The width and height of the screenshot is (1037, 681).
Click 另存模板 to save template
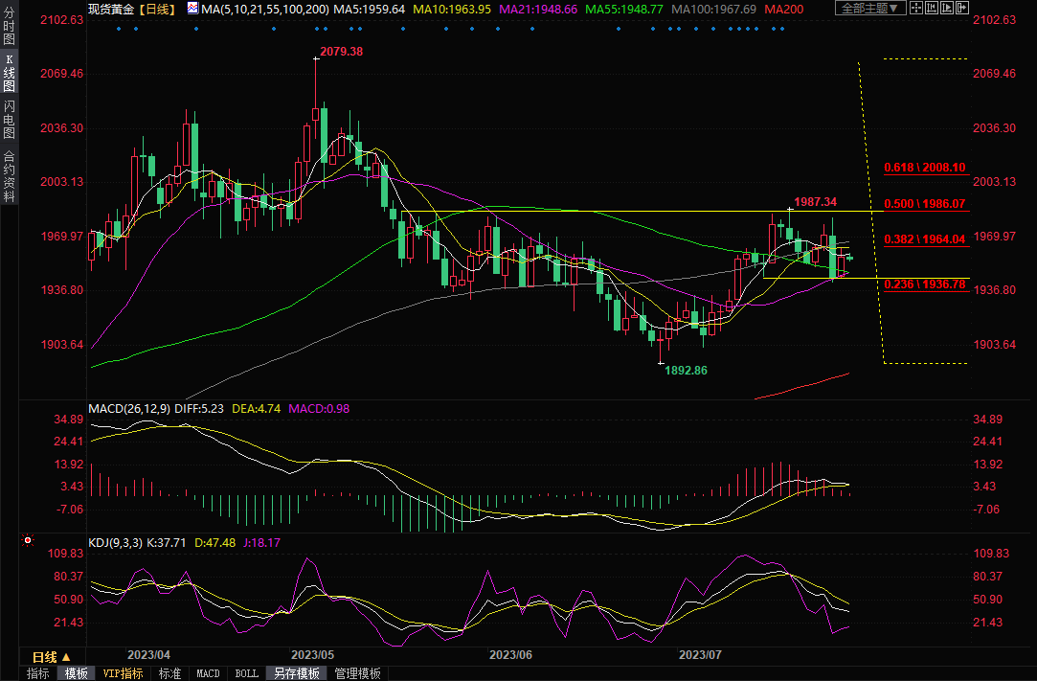296,673
